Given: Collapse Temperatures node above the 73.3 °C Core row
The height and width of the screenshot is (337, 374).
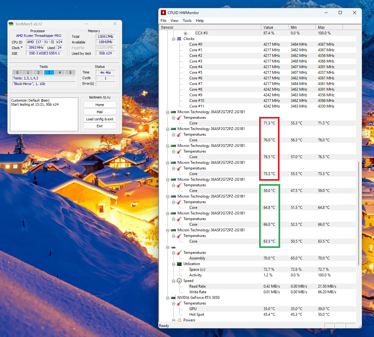Looking at the screenshot, I should [173, 168].
